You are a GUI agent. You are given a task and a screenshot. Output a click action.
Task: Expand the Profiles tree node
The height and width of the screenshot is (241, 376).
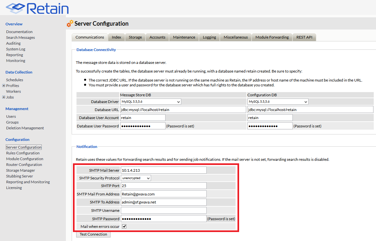(4, 86)
